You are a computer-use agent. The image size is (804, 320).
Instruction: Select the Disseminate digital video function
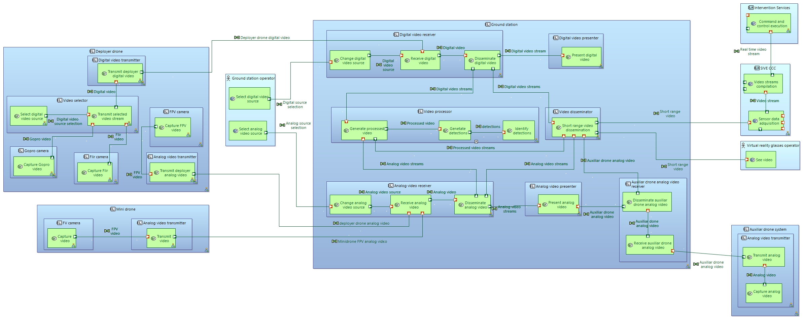[482, 60]
